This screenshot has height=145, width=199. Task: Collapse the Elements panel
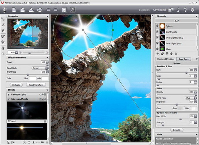coord(197,16)
